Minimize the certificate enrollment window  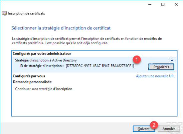(150, 4)
